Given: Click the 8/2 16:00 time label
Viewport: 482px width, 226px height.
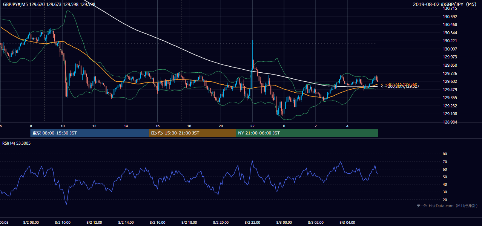Looking at the screenshot, I should pyautogui.click(x=158, y=223).
